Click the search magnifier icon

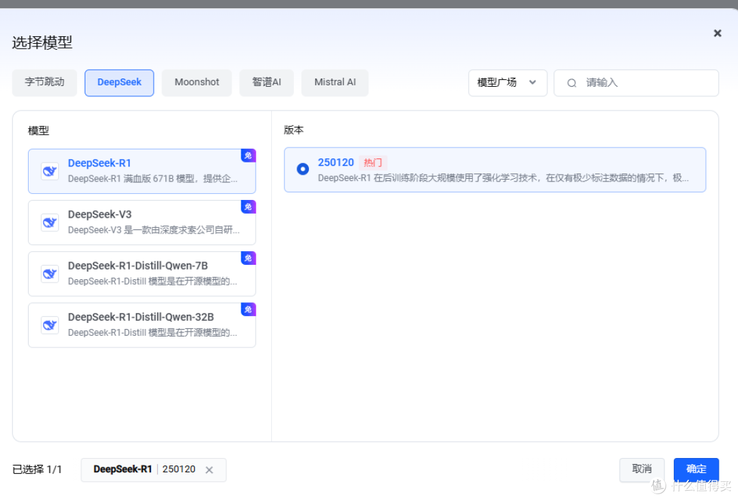click(571, 83)
